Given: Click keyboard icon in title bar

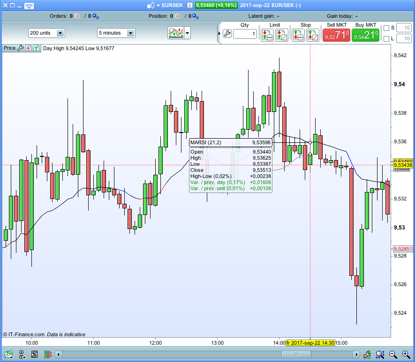Looking at the screenshot, I should pos(29,6).
